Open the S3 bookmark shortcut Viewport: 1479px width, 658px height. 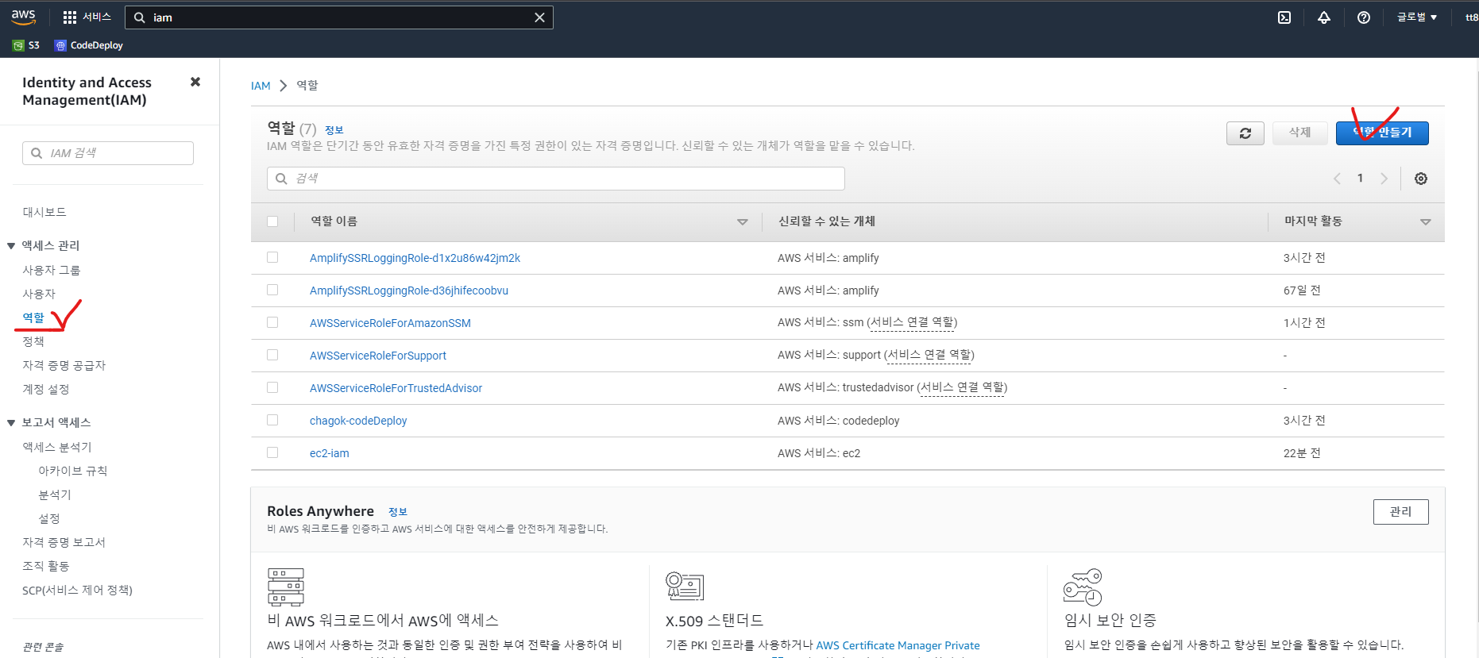(x=26, y=45)
